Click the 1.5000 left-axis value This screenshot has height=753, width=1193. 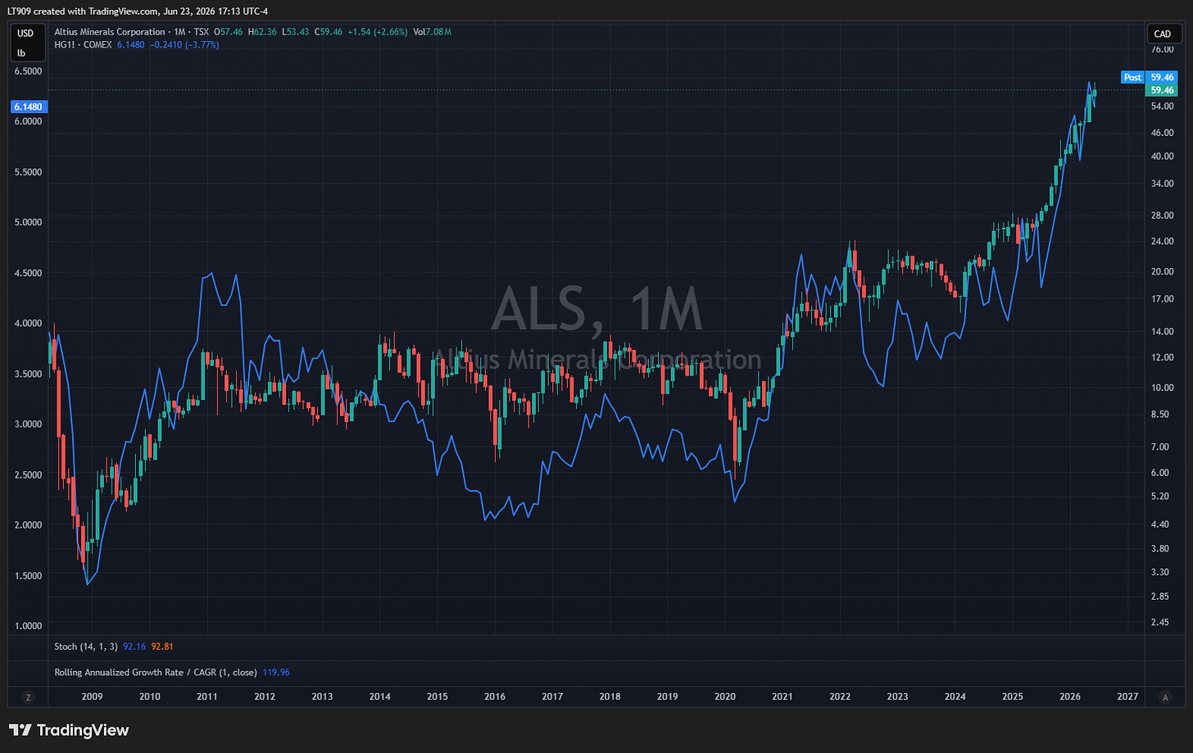click(x=28, y=575)
